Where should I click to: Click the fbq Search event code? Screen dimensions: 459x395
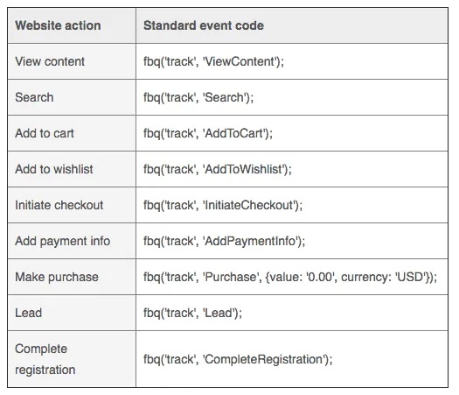[198, 97]
